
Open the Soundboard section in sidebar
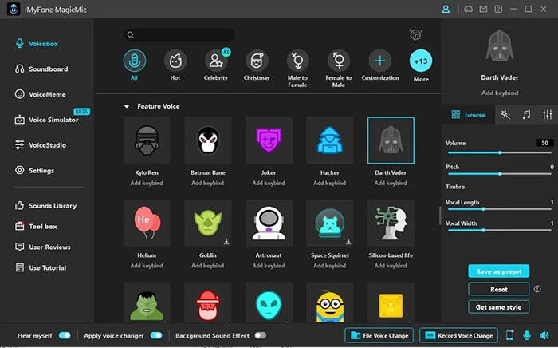[48, 69]
